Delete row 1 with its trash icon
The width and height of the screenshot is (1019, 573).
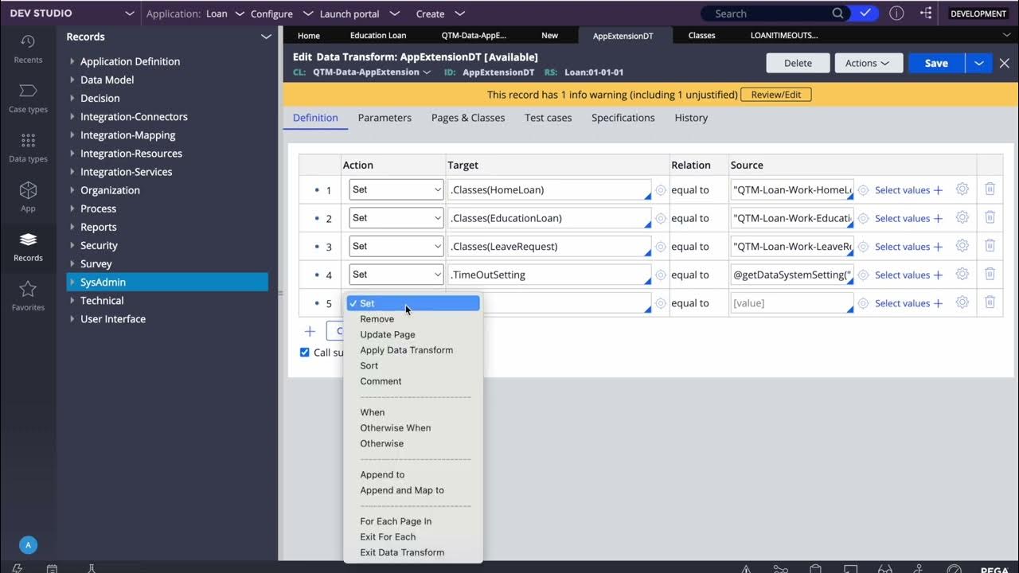(x=990, y=189)
